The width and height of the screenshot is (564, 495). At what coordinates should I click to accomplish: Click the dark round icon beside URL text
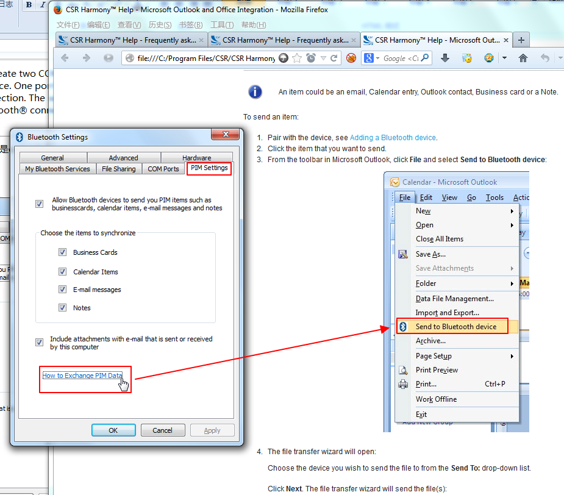point(284,58)
